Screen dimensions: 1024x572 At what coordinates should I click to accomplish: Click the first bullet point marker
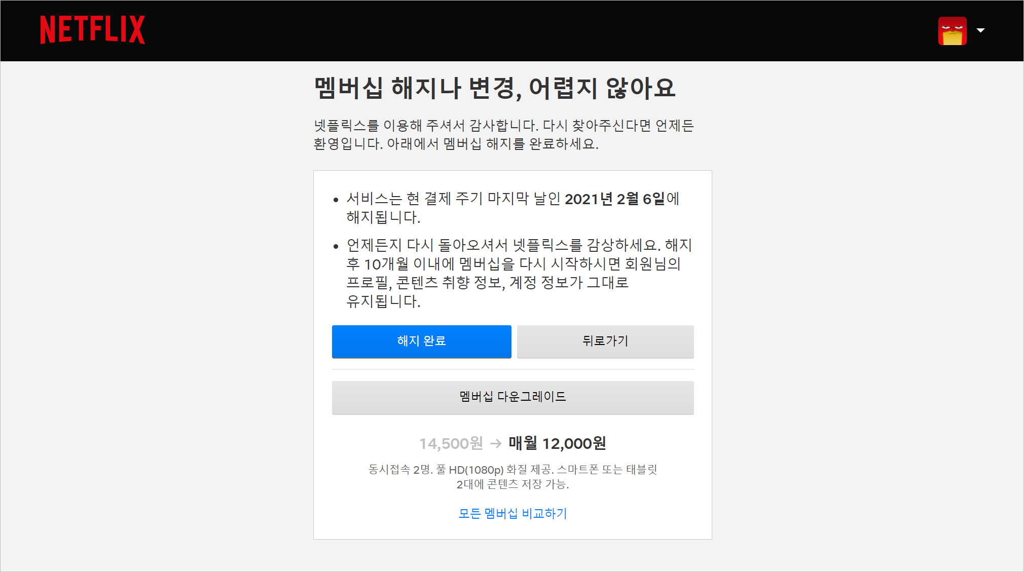pyautogui.click(x=336, y=200)
